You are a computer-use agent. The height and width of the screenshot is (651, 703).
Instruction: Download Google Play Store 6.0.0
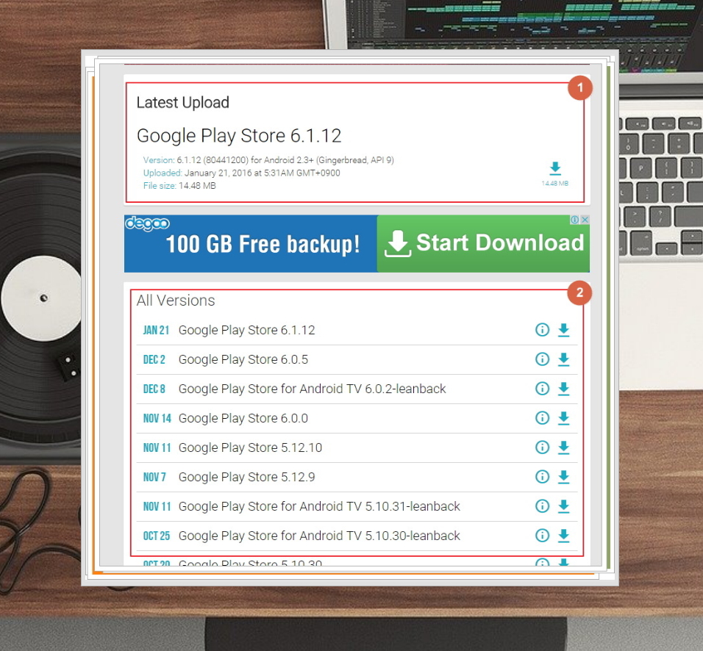(563, 418)
